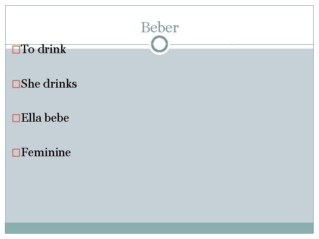Click the bullet marker before "She drinks"

(x=17, y=84)
